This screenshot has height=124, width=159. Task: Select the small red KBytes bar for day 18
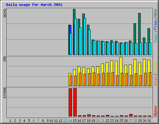(89, 116)
